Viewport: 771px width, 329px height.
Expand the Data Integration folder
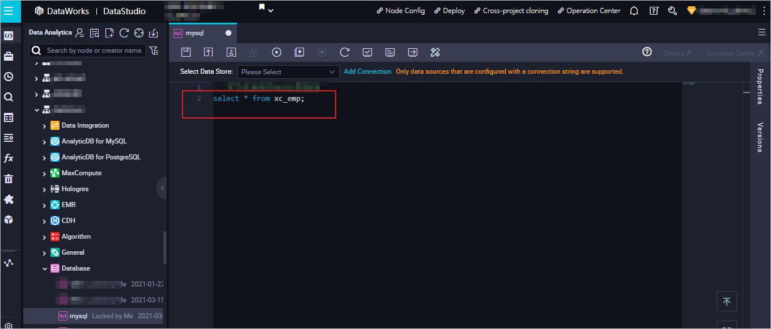click(44, 126)
